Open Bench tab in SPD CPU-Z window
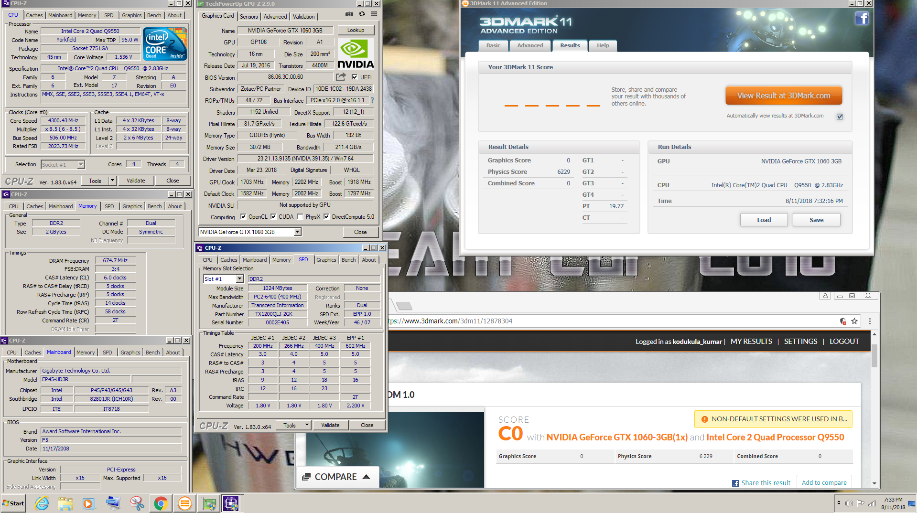Viewport: 917px width, 513px height. (348, 260)
